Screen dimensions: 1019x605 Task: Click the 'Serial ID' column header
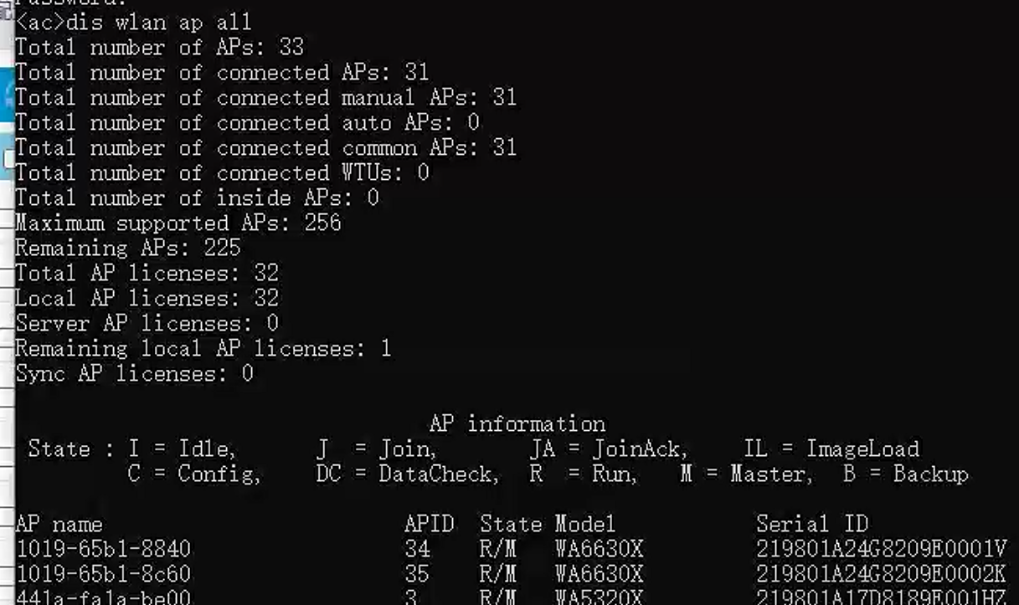point(811,525)
